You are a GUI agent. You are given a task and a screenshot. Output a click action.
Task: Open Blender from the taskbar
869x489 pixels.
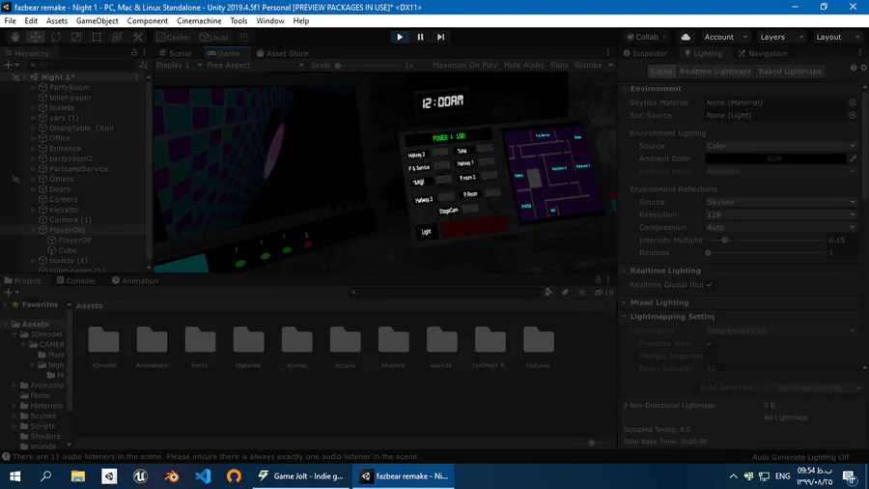(x=172, y=476)
